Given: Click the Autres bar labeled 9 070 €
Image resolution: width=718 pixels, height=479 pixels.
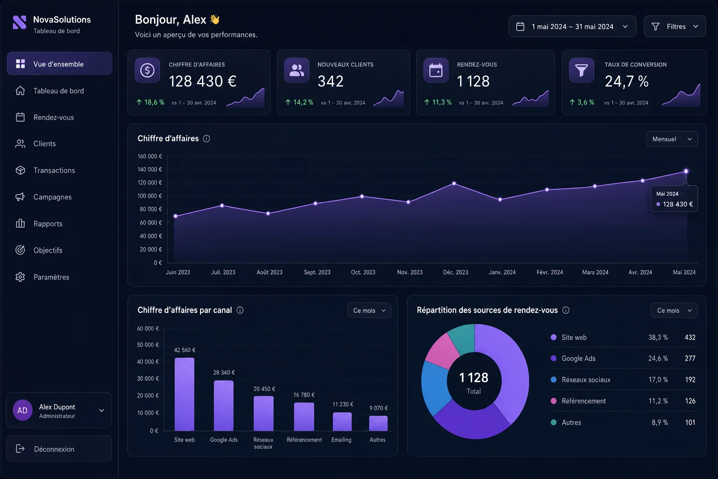Looking at the screenshot, I should (378, 423).
